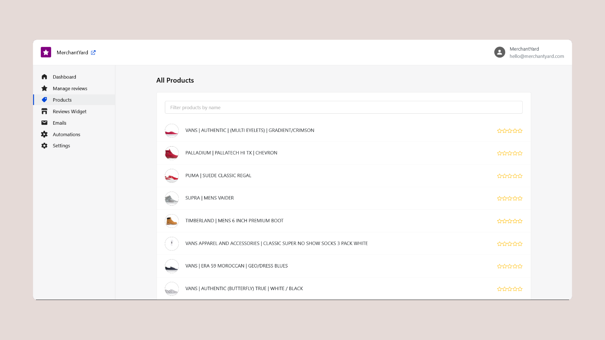Screen dimensions: 605x340
Task: Open hello@merchantyard.com account menu
Action: click(537, 56)
